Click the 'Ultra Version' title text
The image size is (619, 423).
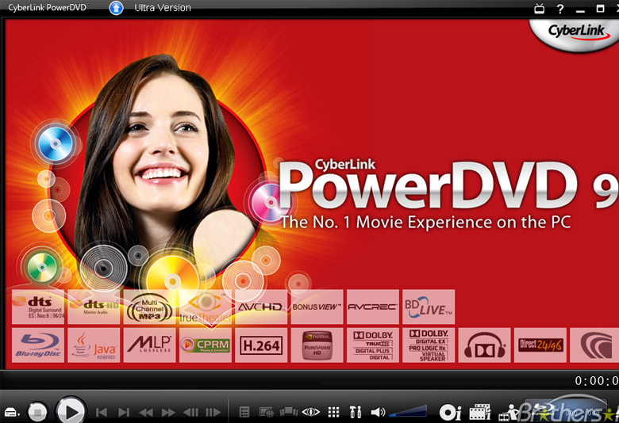162,7
